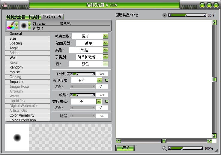
Task: Toggle invert checkbox beside 压力 expression
Action: tap(107, 80)
